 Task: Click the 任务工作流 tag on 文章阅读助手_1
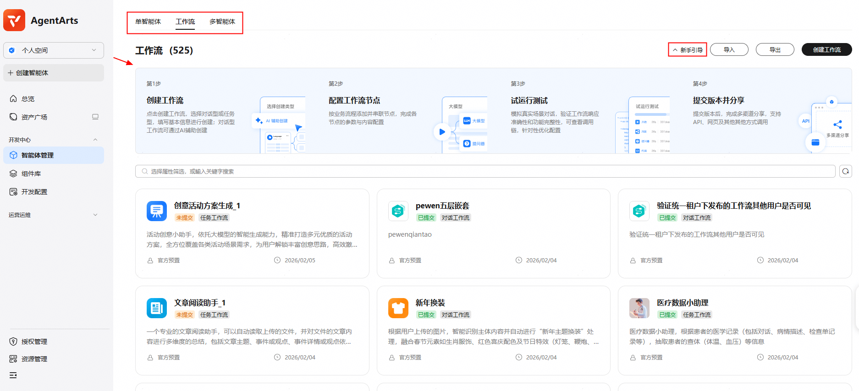[x=214, y=315]
